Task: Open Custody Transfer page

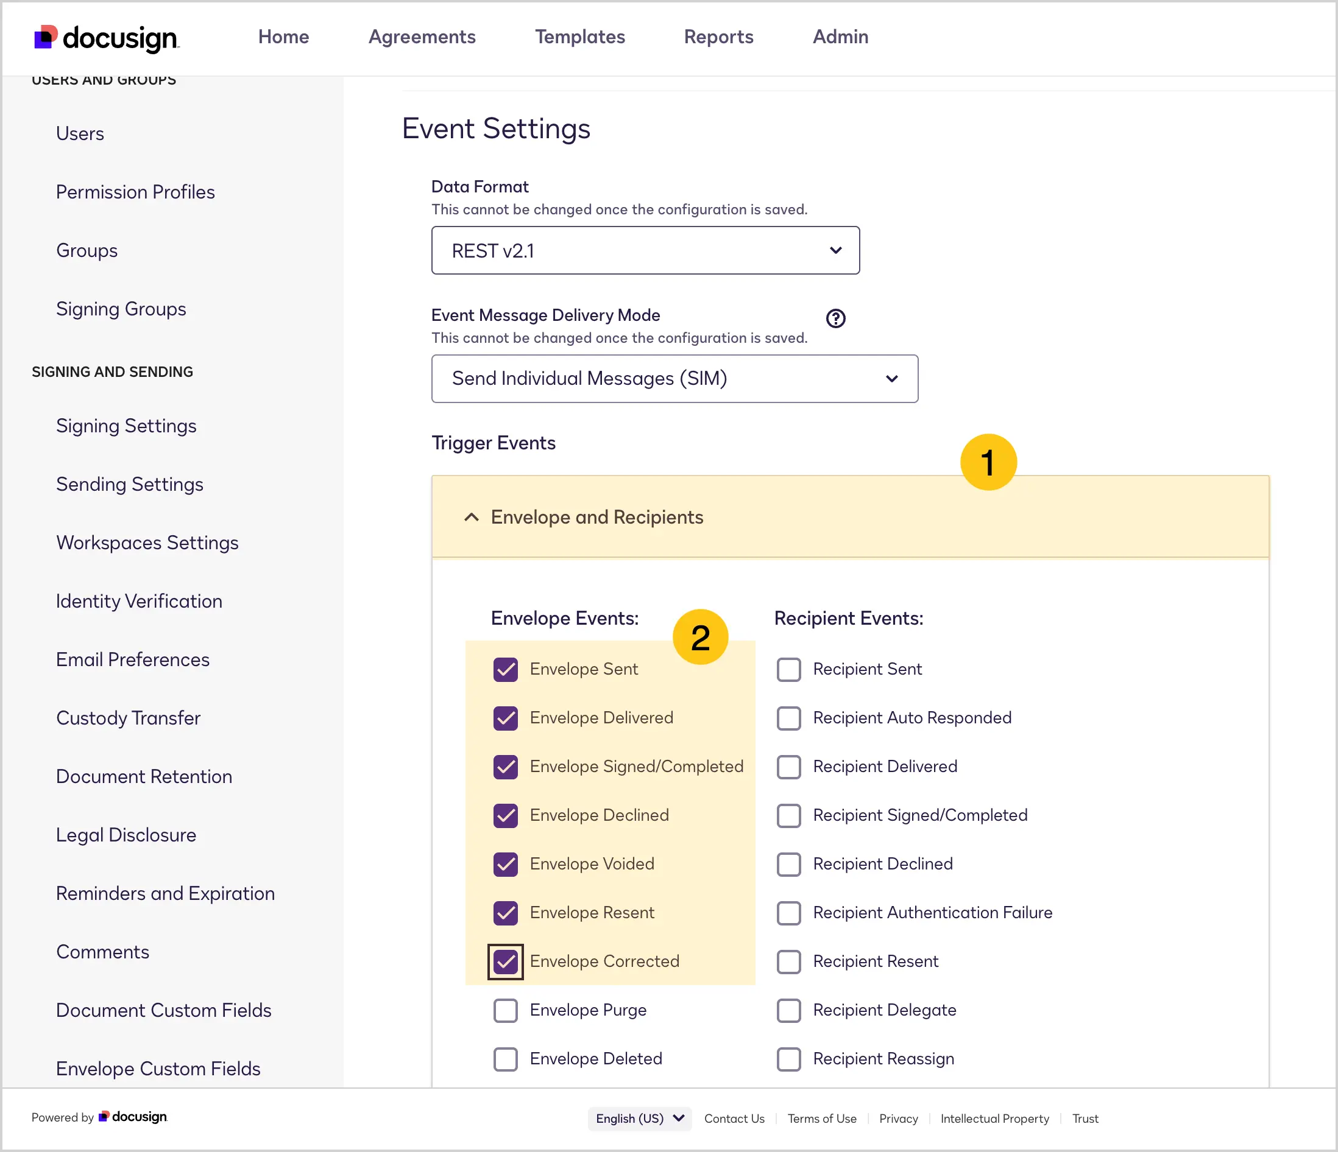Action: tap(128, 718)
